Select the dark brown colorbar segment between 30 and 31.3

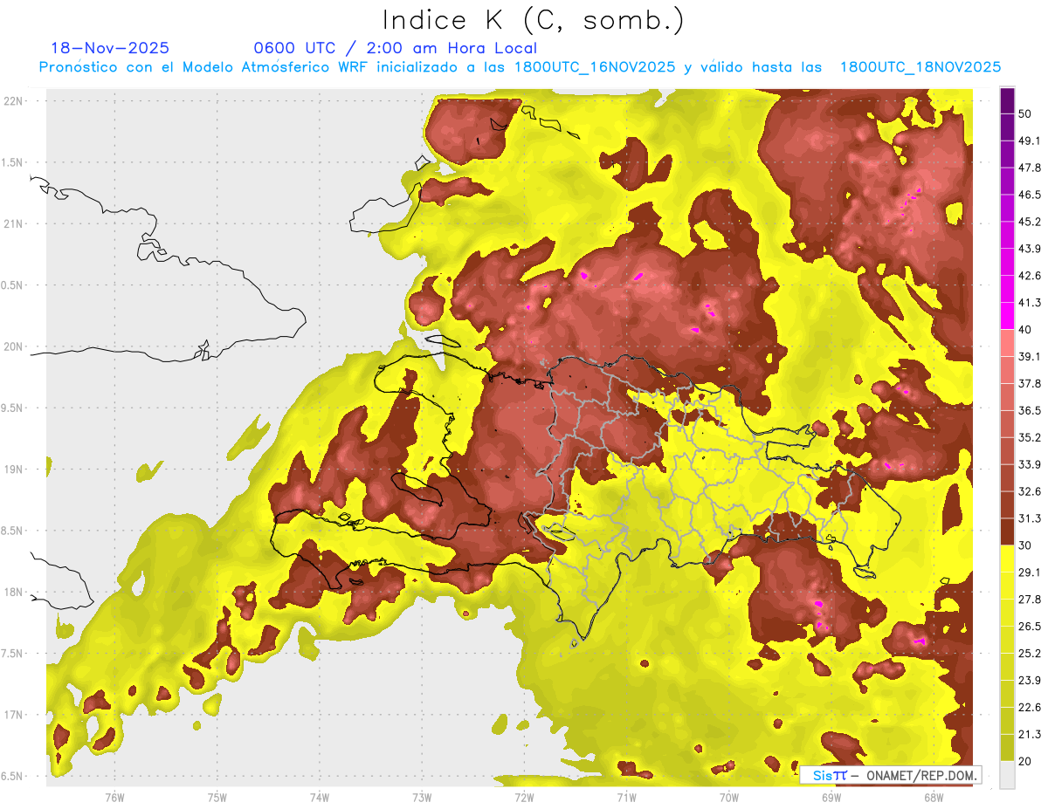click(x=1008, y=531)
